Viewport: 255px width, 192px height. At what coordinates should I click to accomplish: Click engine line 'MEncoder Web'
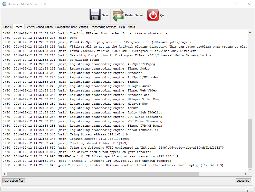[76, 95]
